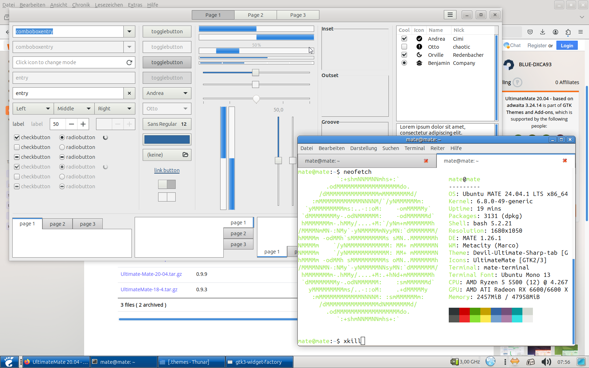589x368 pixels.
Task: Open Firefox Pocket save icon
Action: coord(530,32)
